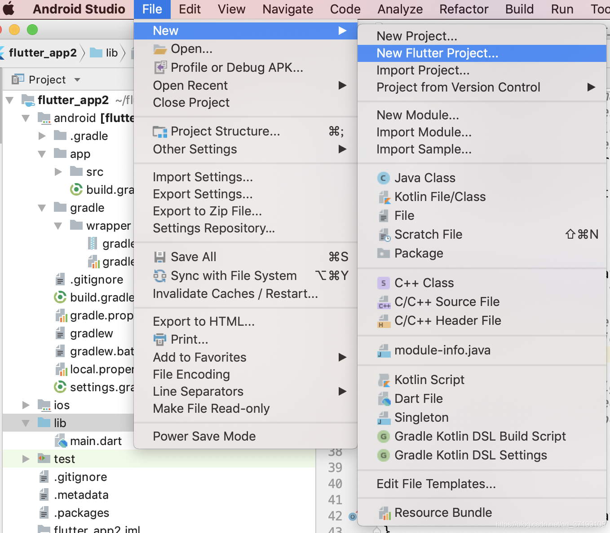This screenshot has height=533, width=610.
Task: Click the C++ Class icon
Action: [383, 283]
